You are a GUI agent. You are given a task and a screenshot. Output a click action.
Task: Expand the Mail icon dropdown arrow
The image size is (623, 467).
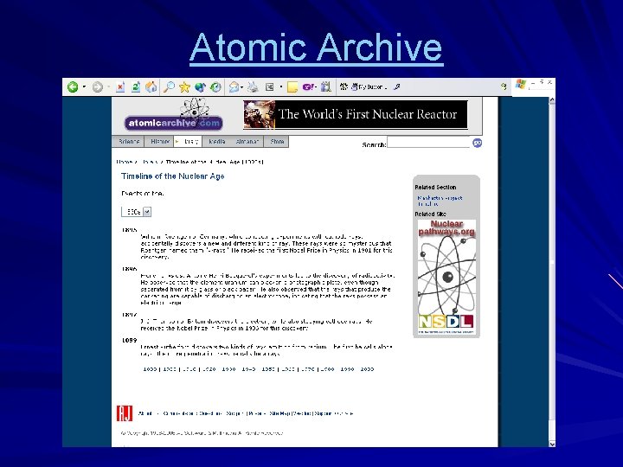(241, 87)
